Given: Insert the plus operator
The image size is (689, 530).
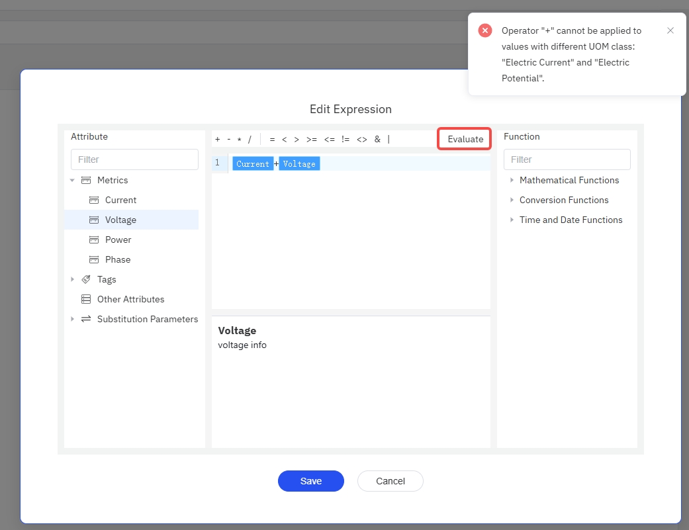Looking at the screenshot, I should (x=218, y=139).
